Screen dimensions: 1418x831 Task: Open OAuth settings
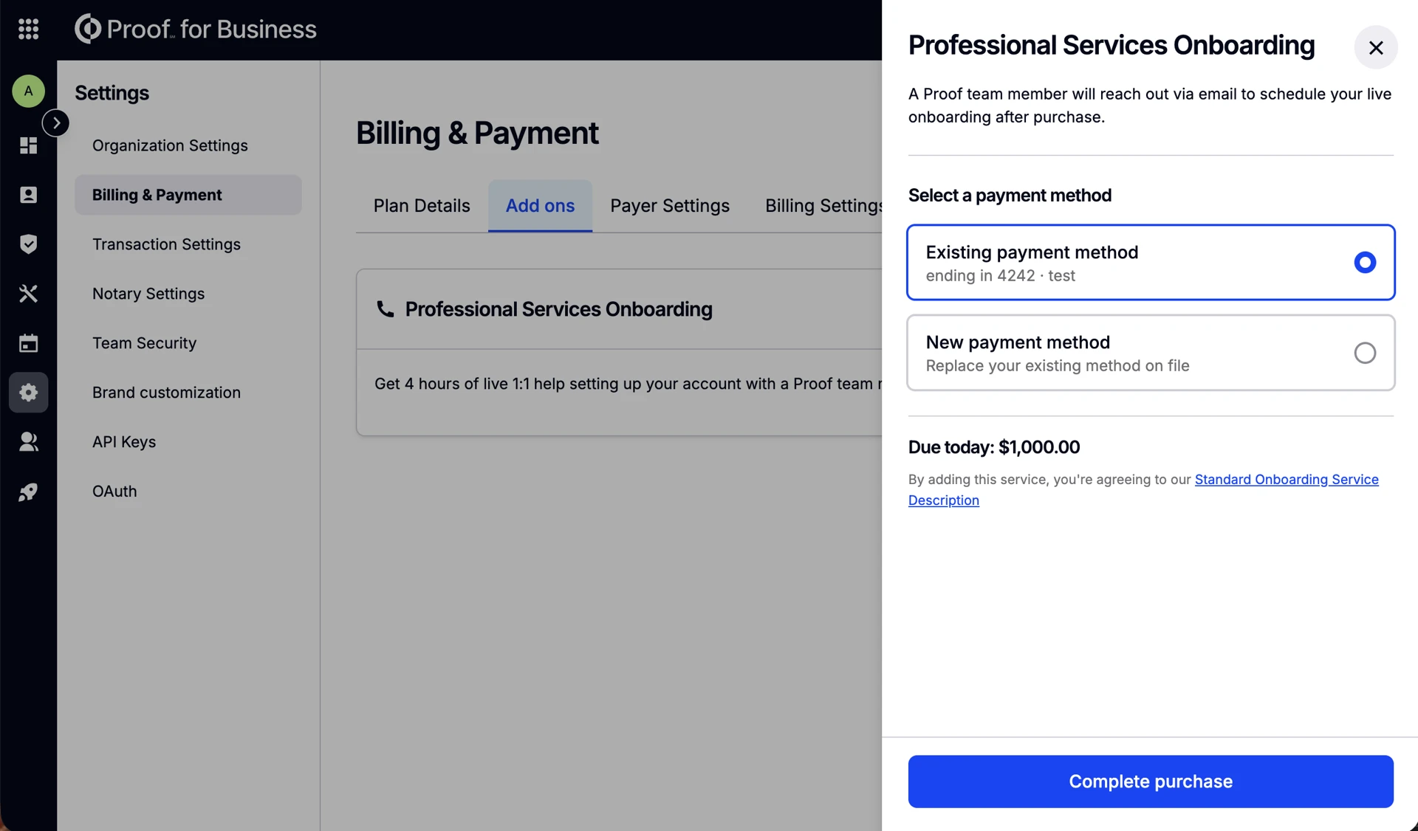114,492
